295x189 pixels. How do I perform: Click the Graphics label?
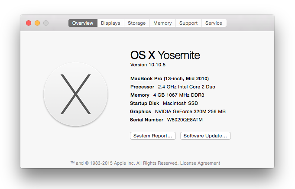pyautogui.click(x=140, y=112)
